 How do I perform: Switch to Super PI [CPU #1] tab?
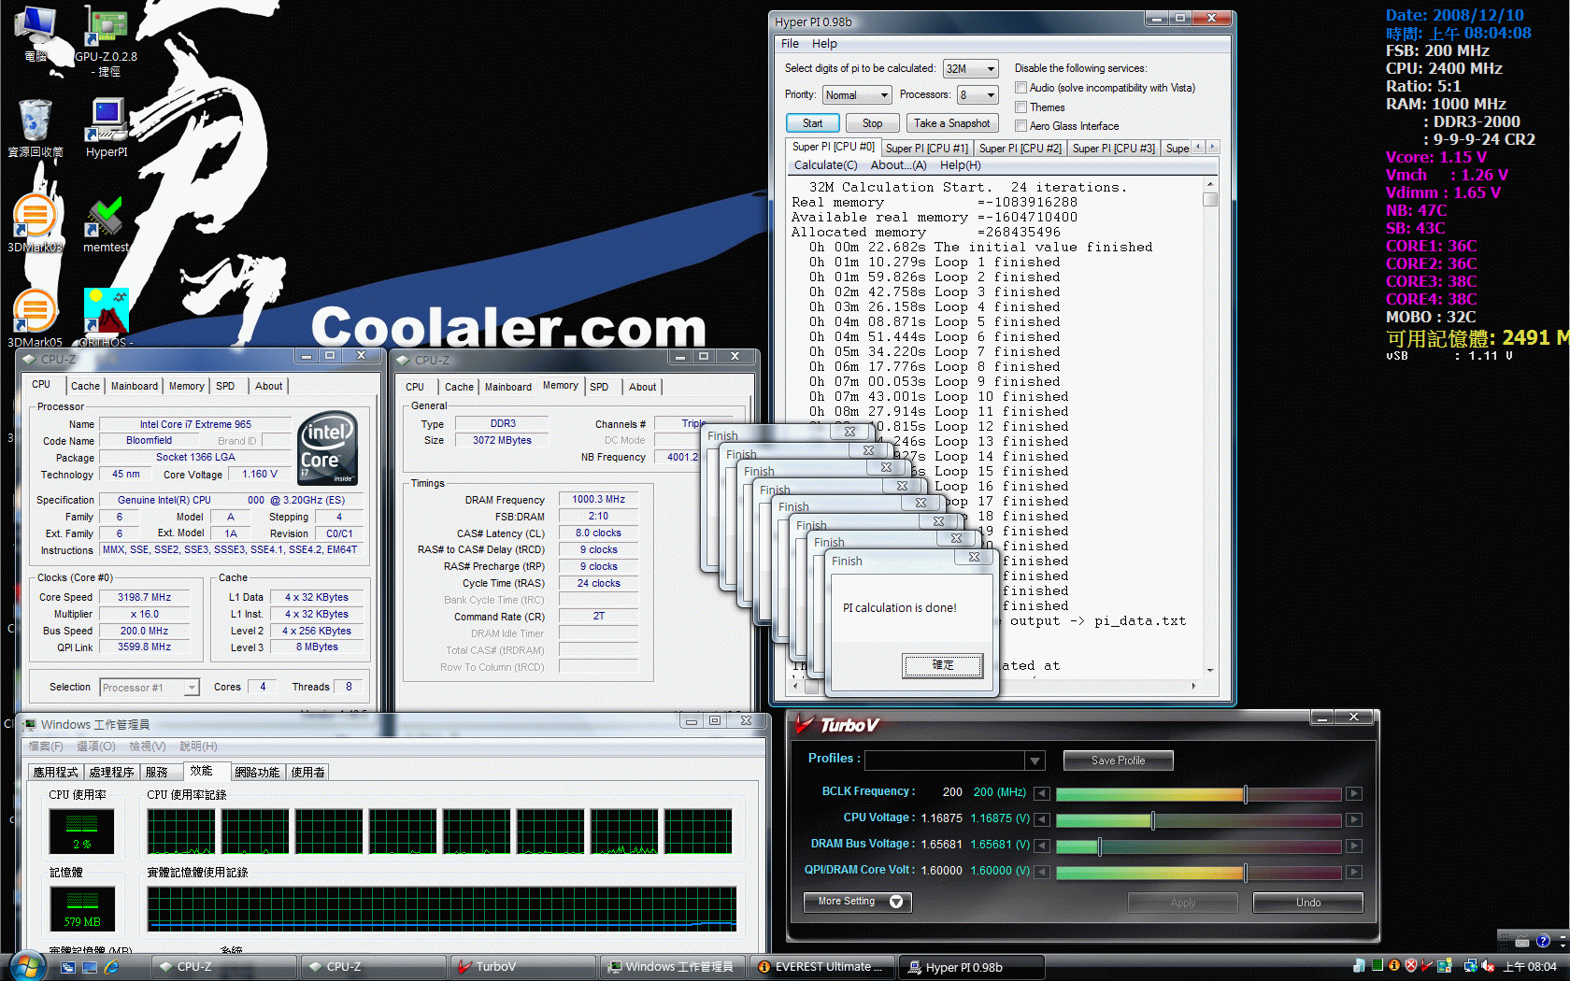click(926, 149)
